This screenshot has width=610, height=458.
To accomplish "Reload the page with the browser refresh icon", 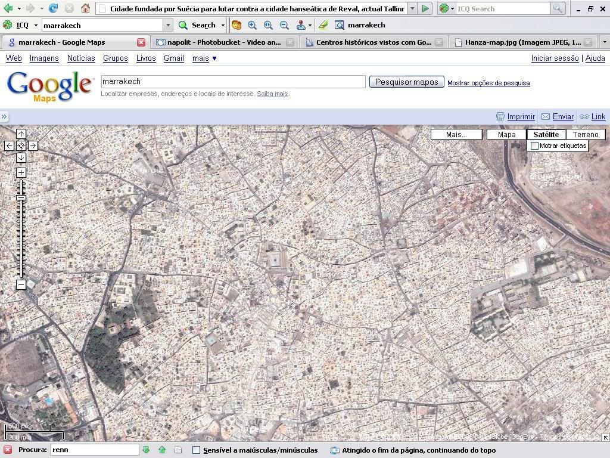I will [54, 8].
